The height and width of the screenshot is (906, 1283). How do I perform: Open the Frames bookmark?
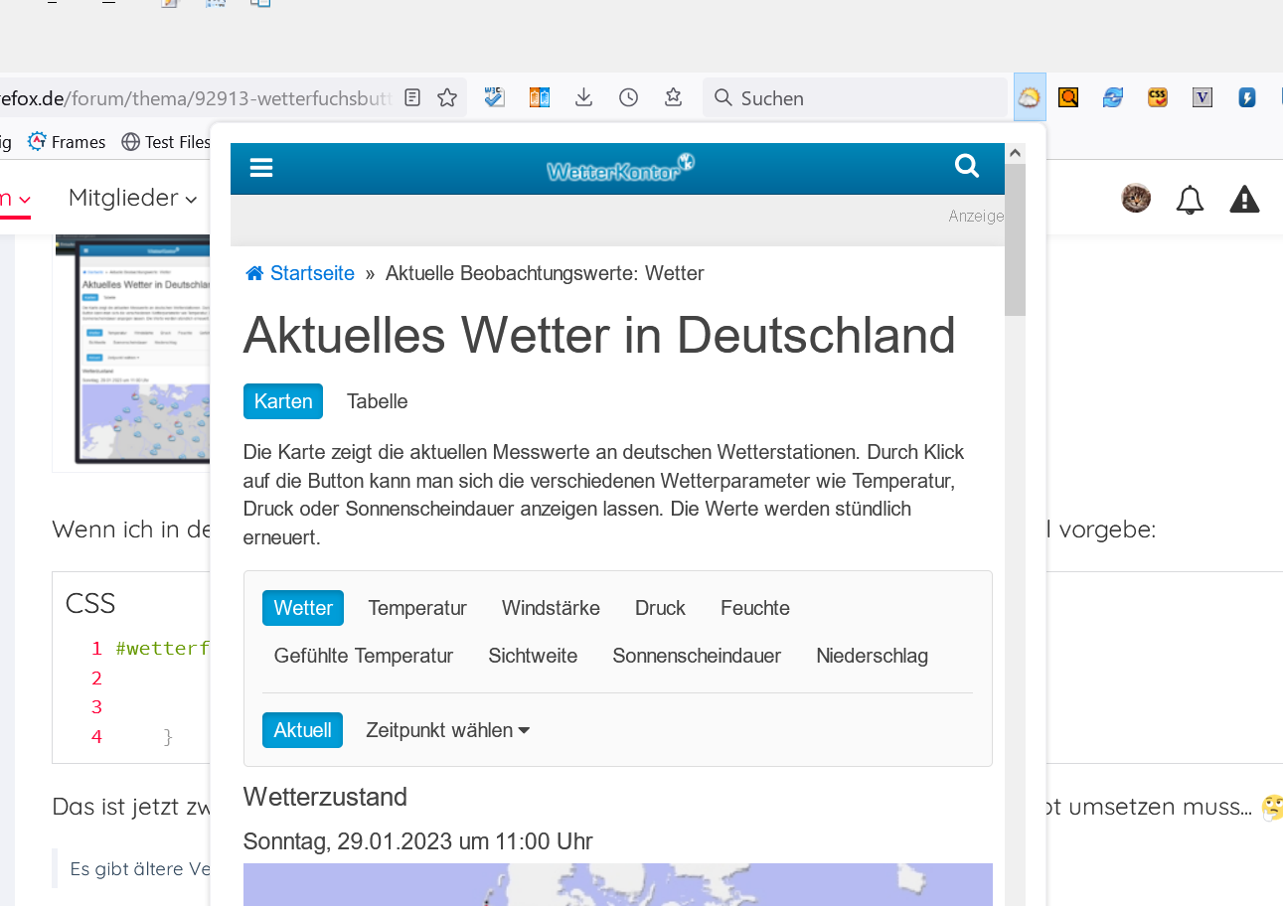67,142
